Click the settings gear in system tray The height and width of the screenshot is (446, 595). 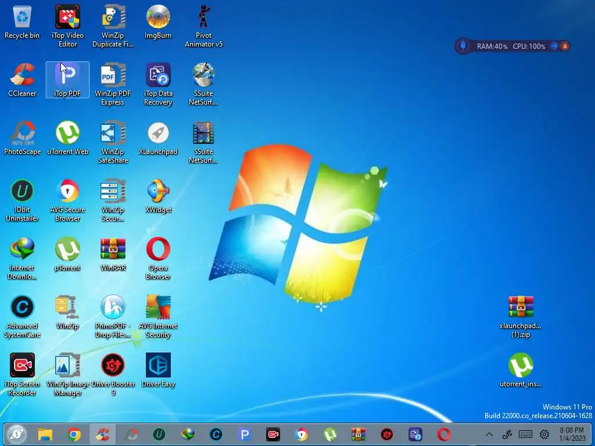click(544, 434)
